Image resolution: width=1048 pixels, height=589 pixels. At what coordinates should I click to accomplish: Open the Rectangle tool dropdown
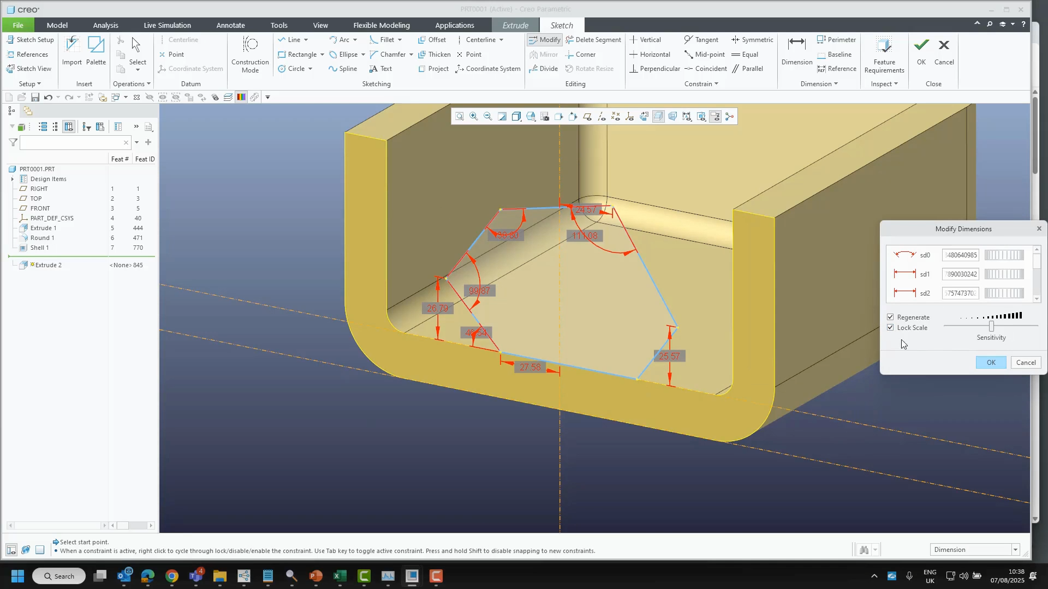click(322, 55)
